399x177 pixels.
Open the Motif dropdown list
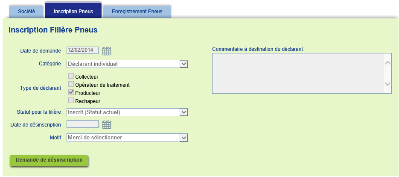pos(184,138)
